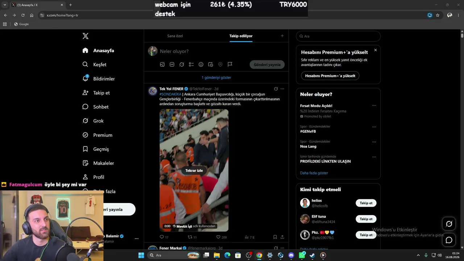Open the floating Grok button at the bottom right
The image size is (464, 261).
point(449,224)
